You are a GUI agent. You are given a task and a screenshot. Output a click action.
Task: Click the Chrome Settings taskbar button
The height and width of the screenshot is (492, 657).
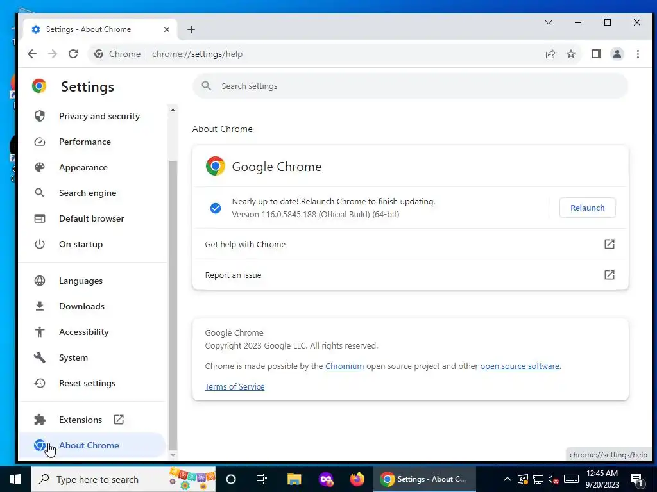[x=424, y=479]
